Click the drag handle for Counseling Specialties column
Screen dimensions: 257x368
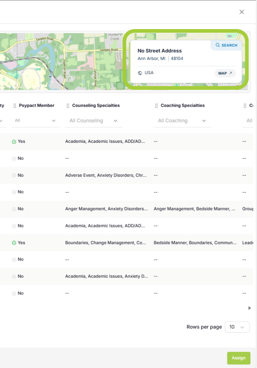tap(68, 106)
